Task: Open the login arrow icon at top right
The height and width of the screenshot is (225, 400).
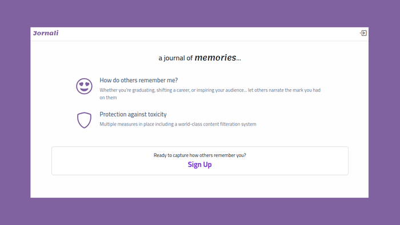Action: pos(363,33)
